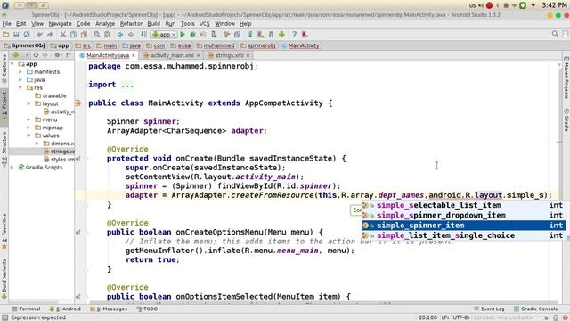The image size is (570, 321).
Task: Open the TODO tool window
Action: tap(147, 309)
